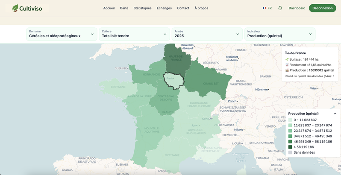Click swatch for 11 623 837 - 23 247 674
The height and width of the screenshot is (175, 341).
tap(290, 125)
